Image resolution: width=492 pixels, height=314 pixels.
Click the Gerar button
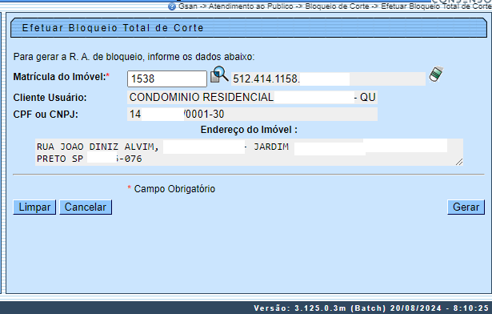pos(466,207)
